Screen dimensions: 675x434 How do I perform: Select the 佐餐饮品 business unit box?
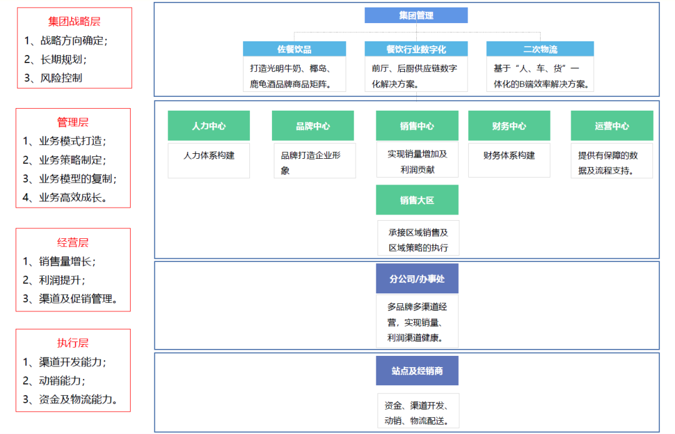pos(293,48)
